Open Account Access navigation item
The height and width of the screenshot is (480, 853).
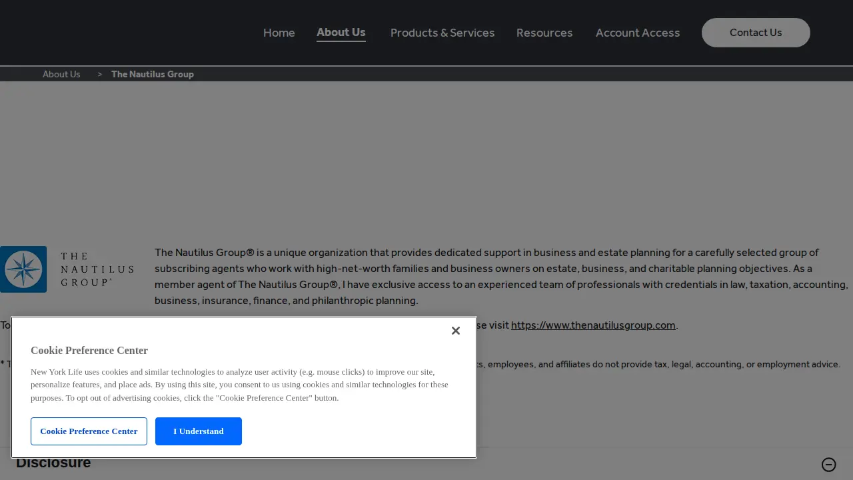[638, 33]
